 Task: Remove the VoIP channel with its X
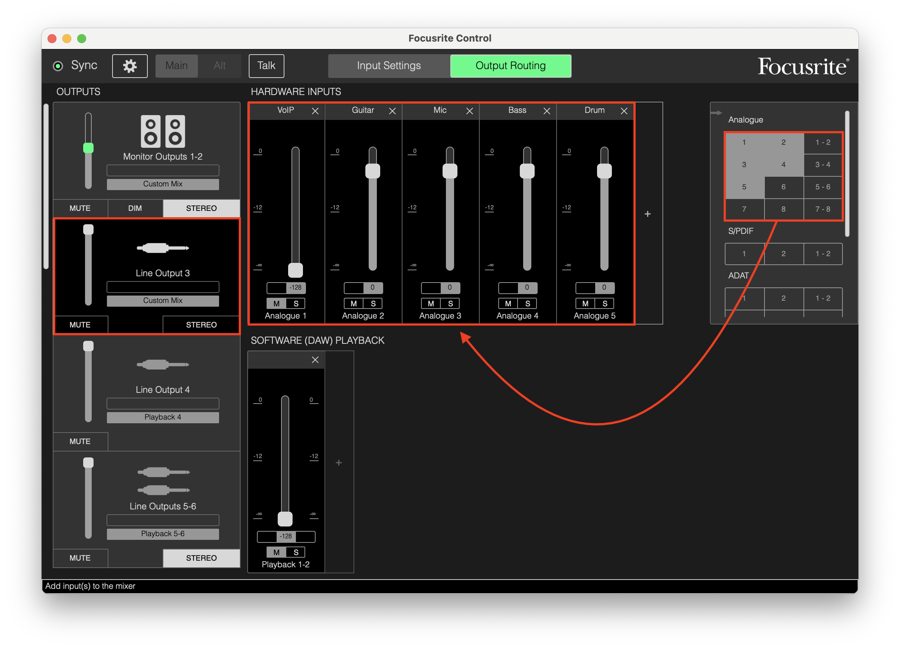pos(315,111)
